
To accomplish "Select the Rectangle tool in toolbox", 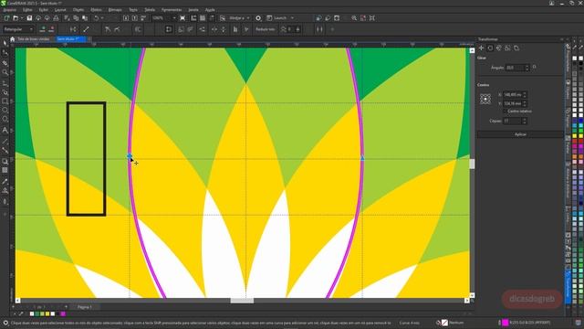I will [x=5, y=101].
